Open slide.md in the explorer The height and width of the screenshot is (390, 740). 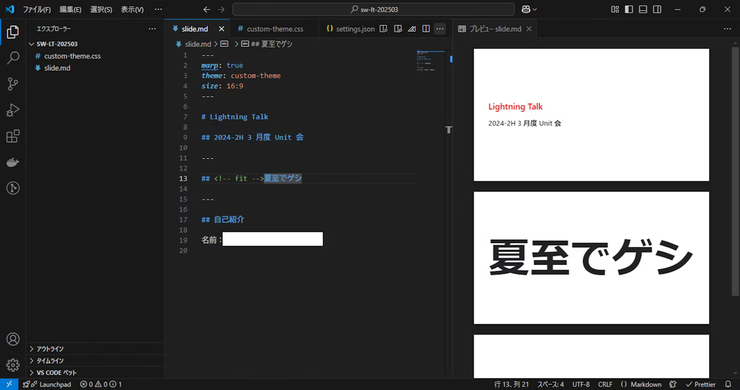click(x=95, y=68)
